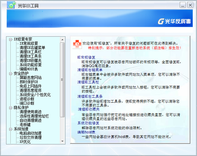Click the 隐私保护 category label
This screenshot has height=156, width=197.
click(x=21, y=108)
